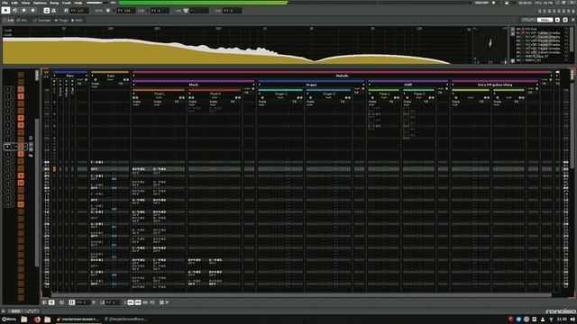Open the File menu

coord(5,3)
